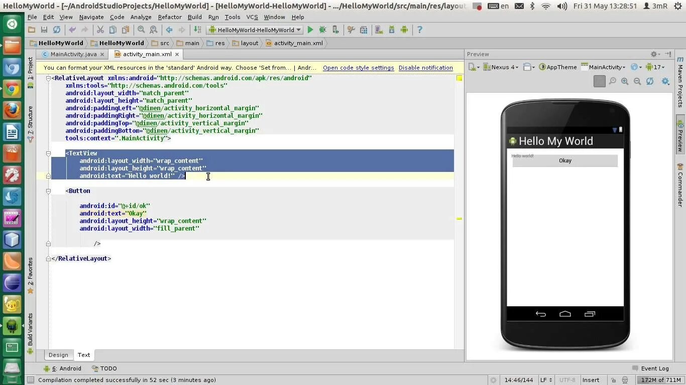686x385 pixels.
Task: Click the Help question mark icon
Action: pos(420,30)
